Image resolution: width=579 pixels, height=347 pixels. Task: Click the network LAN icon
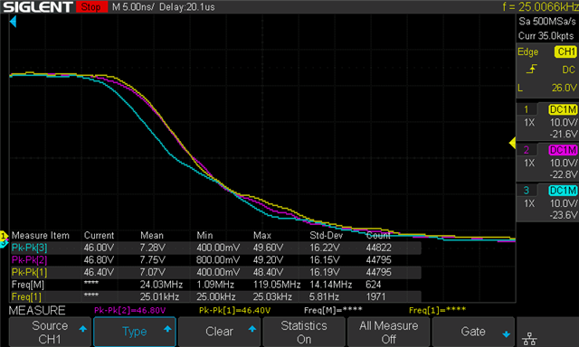(x=529, y=339)
